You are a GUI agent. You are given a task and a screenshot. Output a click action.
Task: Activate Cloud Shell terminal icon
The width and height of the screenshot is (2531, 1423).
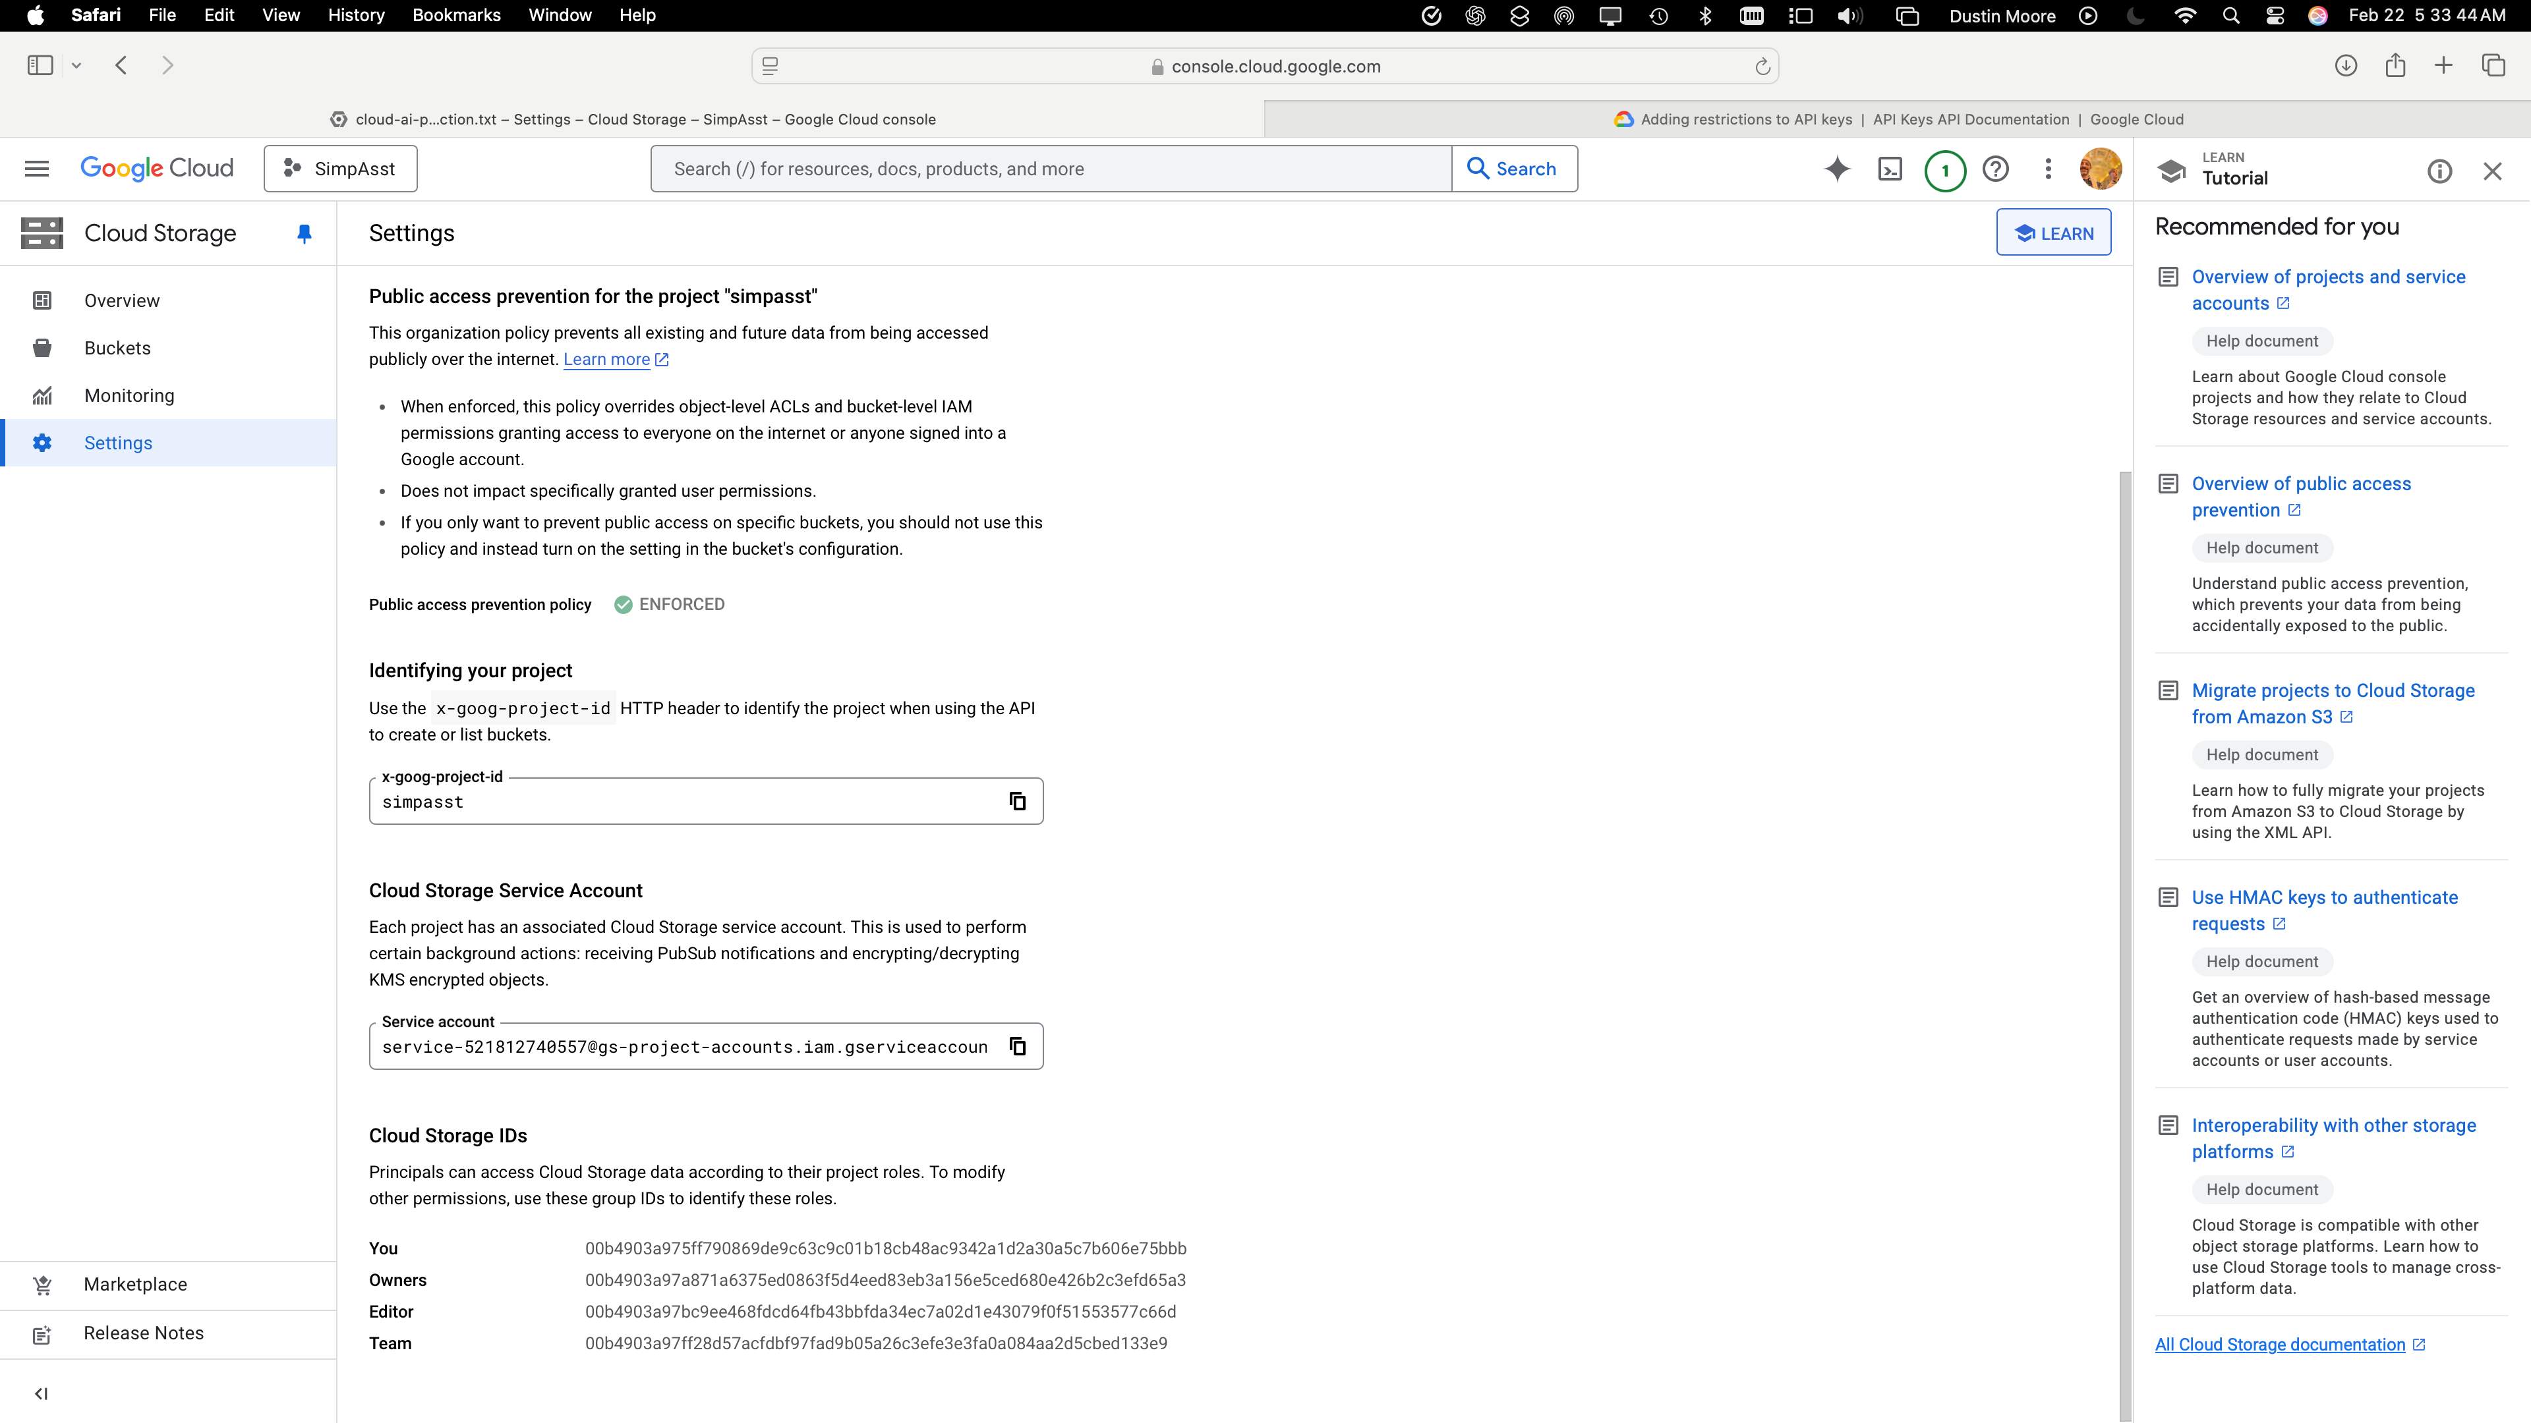1890,169
